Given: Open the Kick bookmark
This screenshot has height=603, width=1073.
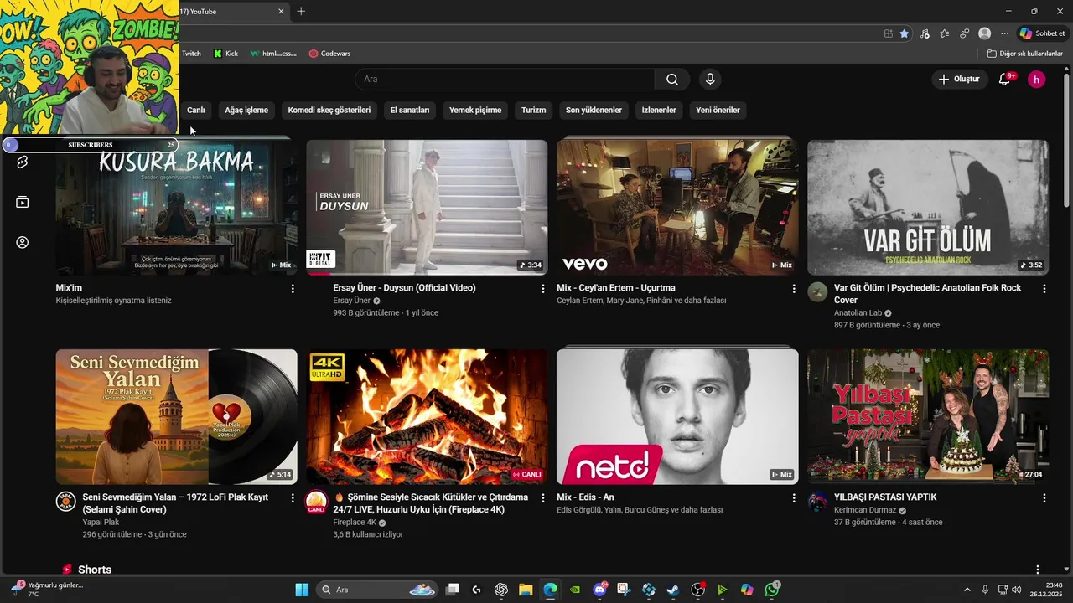Looking at the screenshot, I should pyautogui.click(x=225, y=54).
